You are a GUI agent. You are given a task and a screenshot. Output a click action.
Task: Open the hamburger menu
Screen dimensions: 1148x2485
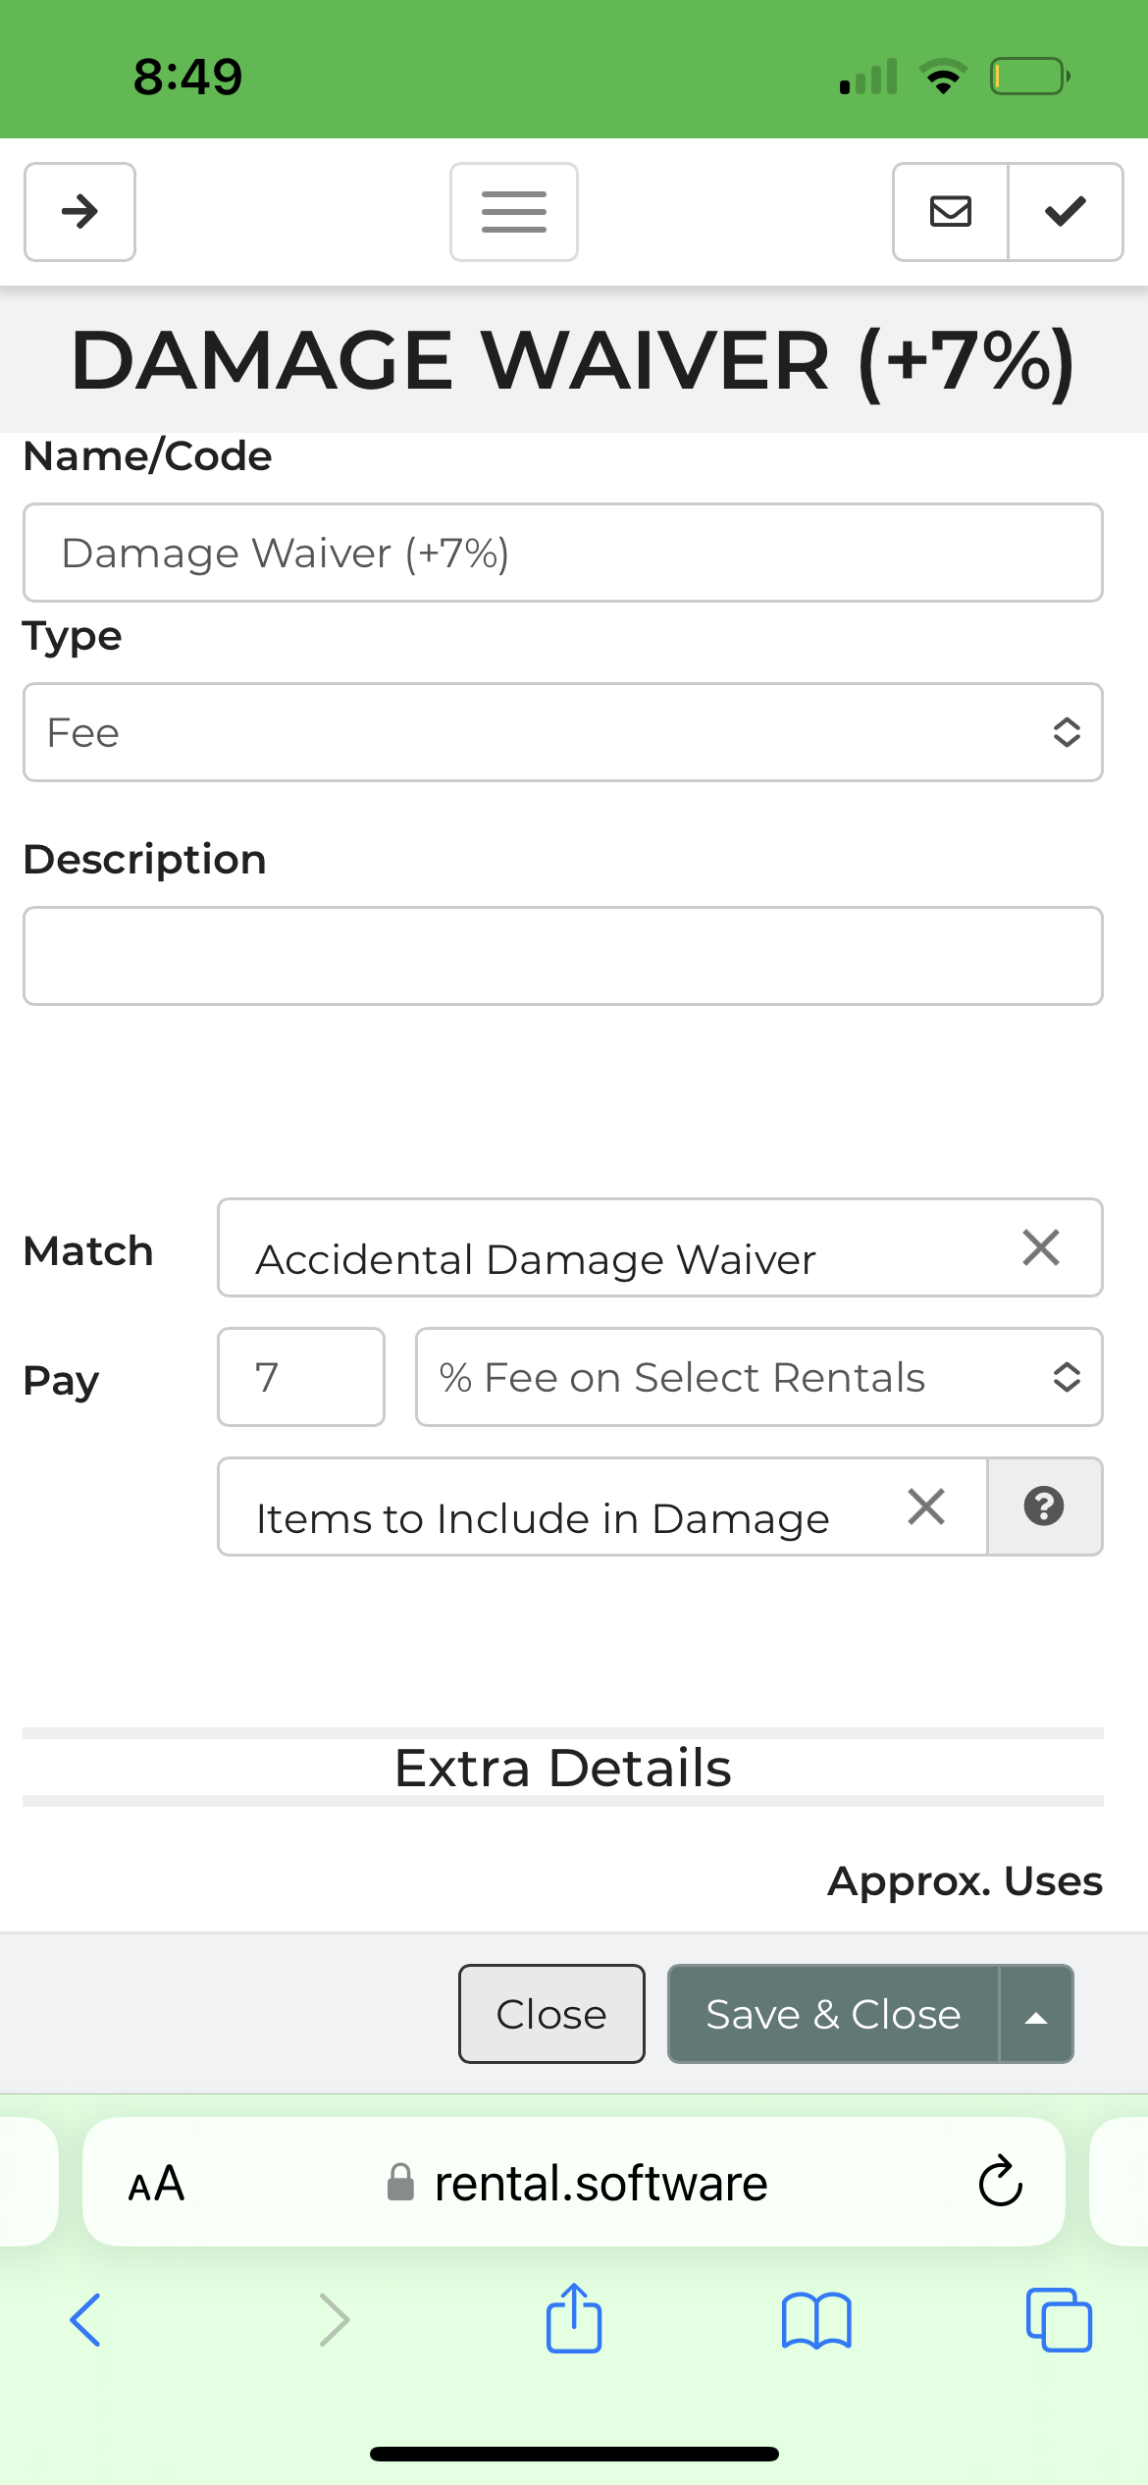tap(513, 211)
